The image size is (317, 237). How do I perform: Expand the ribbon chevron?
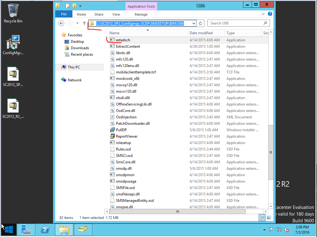tap(263, 14)
